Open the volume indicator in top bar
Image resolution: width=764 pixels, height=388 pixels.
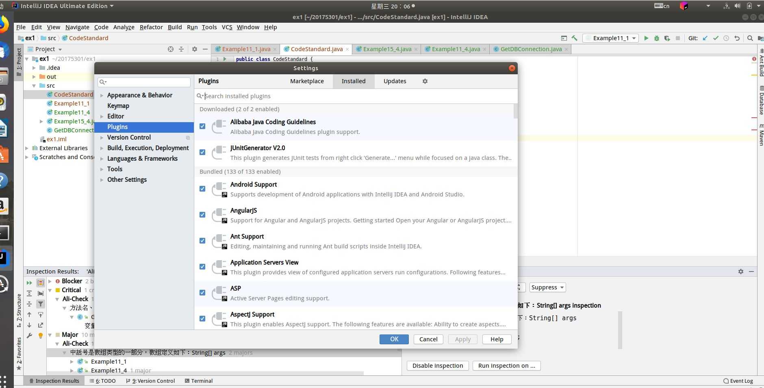pyautogui.click(x=738, y=6)
